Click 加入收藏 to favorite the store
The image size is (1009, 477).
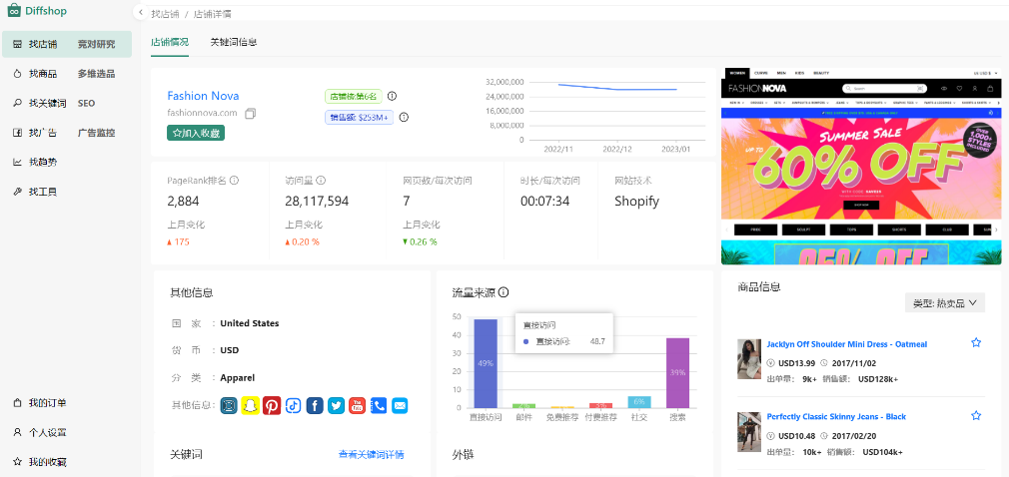(195, 133)
